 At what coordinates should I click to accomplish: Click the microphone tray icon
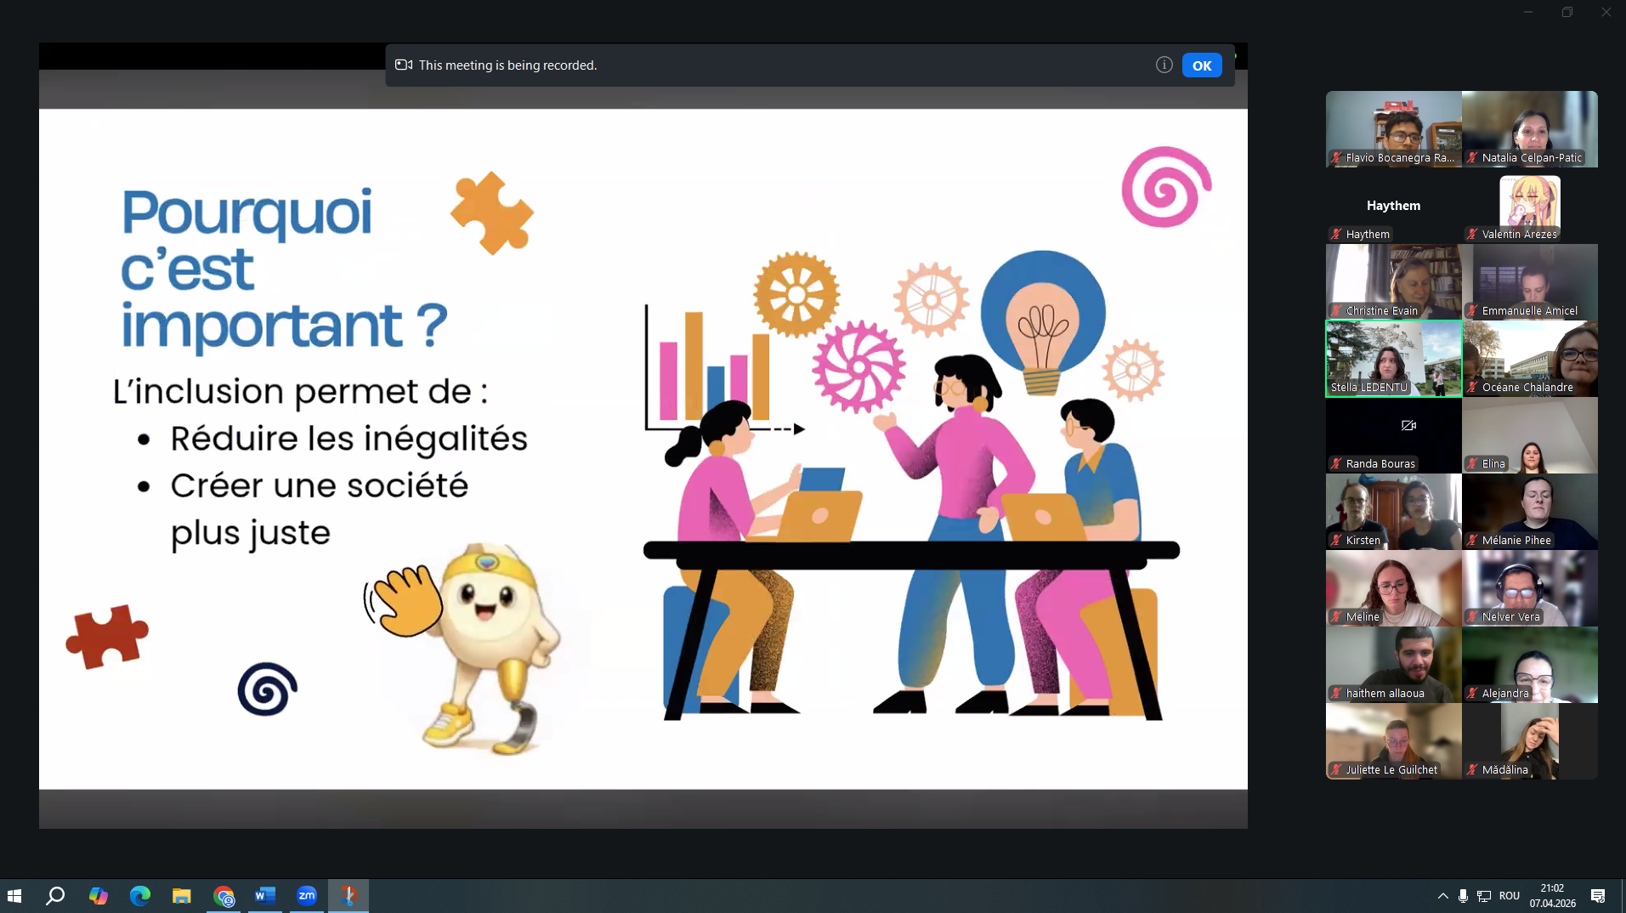tap(1463, 895)
